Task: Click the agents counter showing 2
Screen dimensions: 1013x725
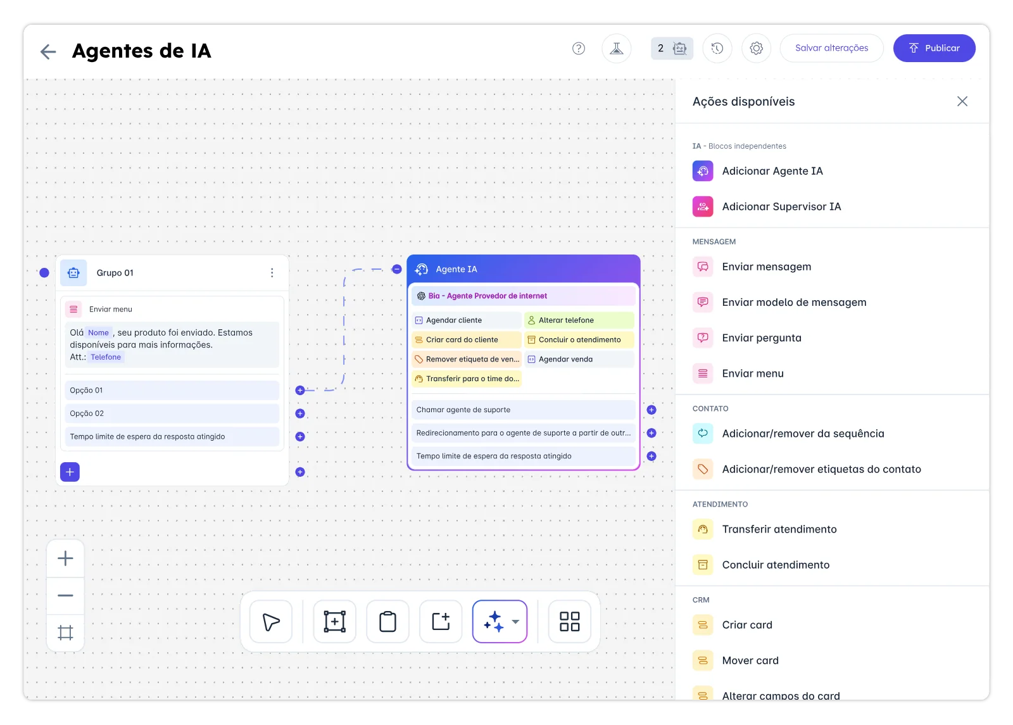Action: (x=672, y=48)
